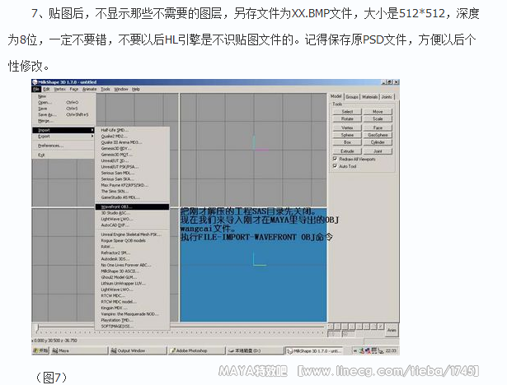
Task: Open Preferences... from the File menu
Action: pyautogui.click(x=63, y=146)
